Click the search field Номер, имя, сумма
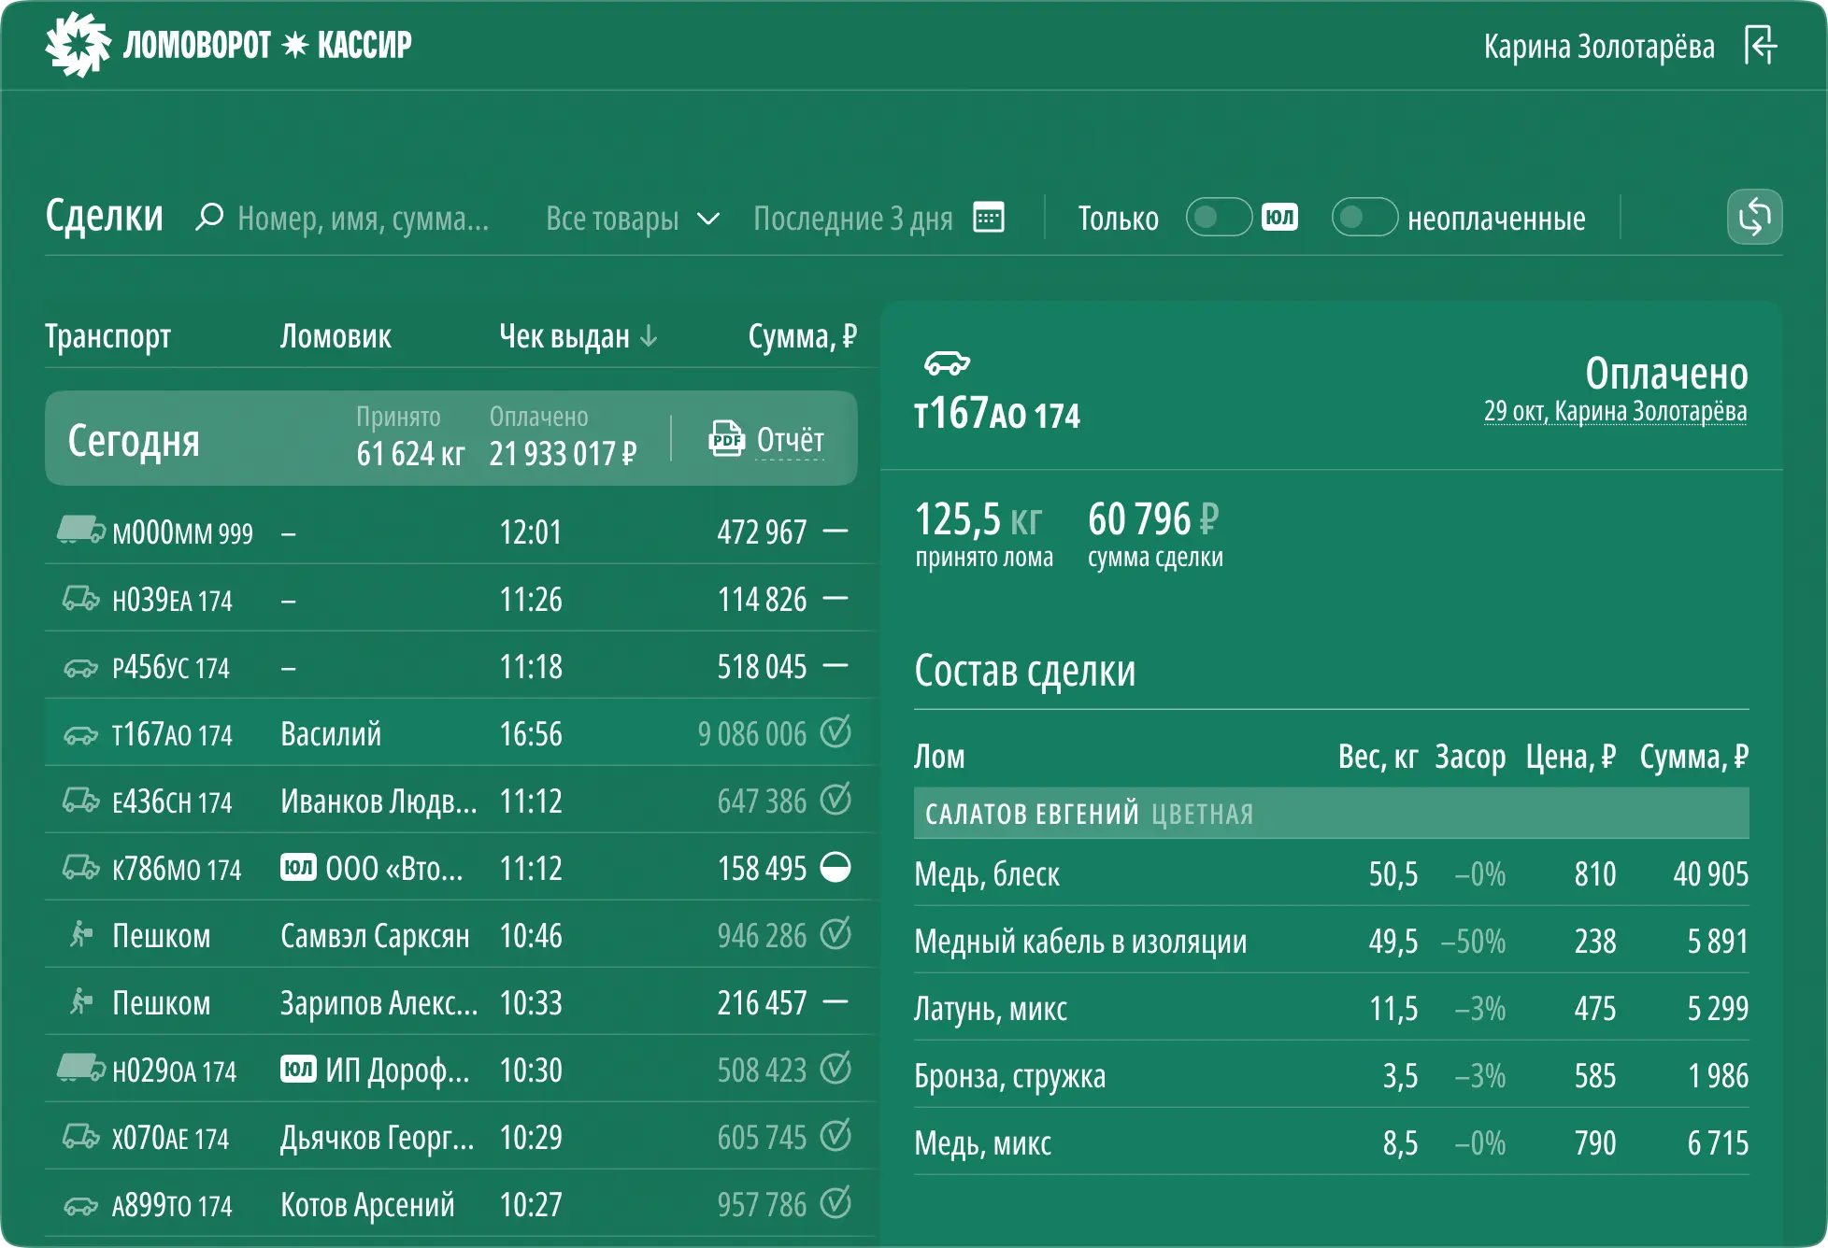This screenshot has height=1248, width=1828. [x=363, y=219]
